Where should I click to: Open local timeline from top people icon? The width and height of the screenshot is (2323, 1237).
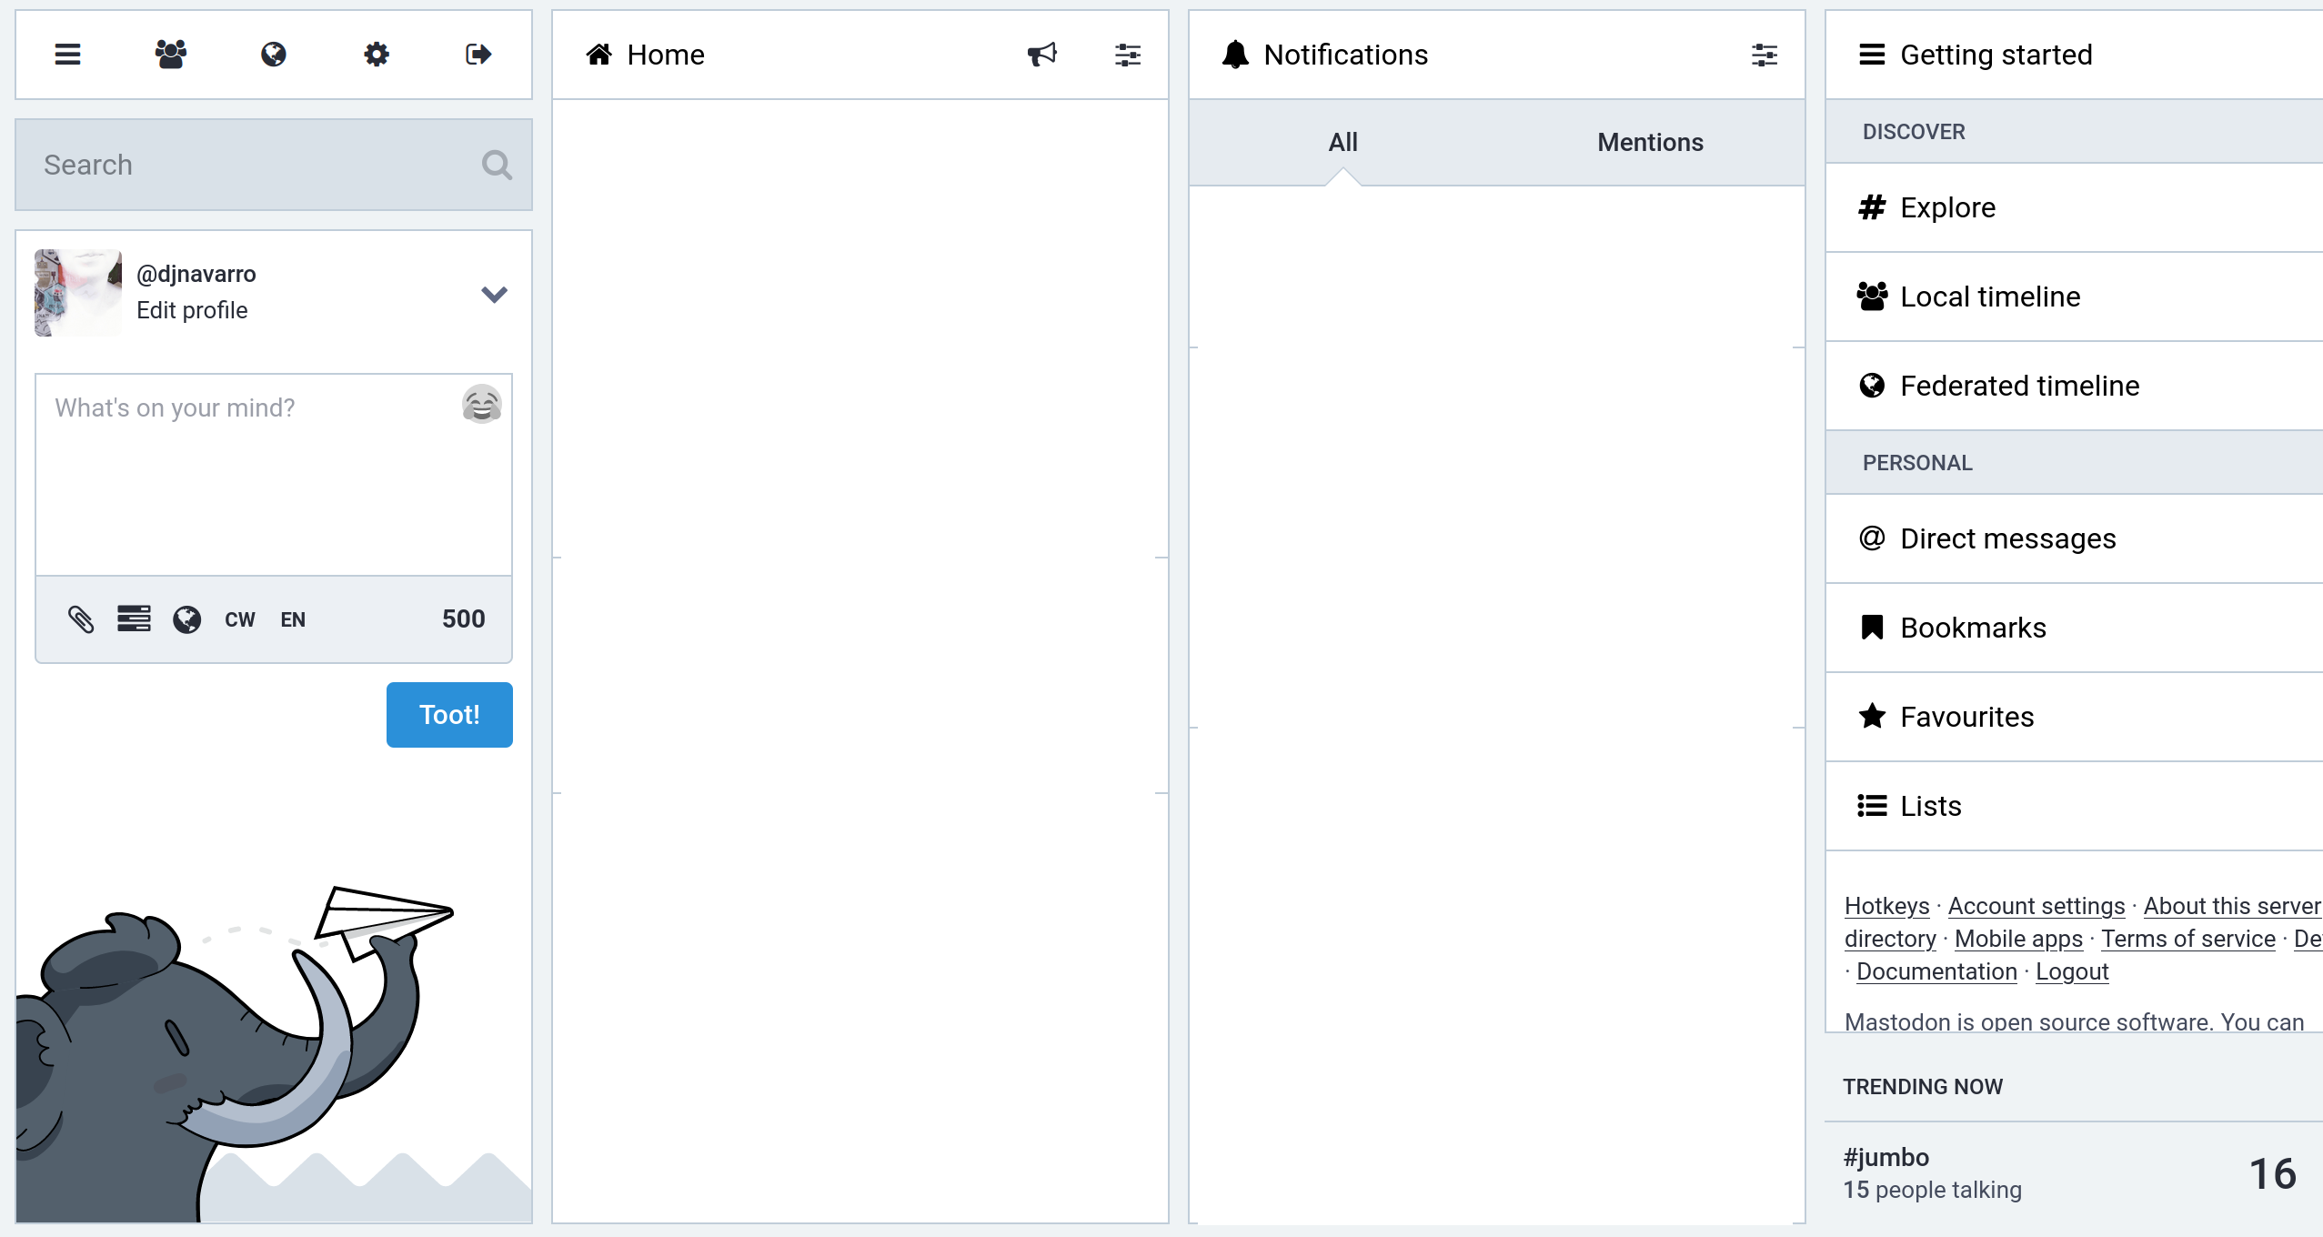[171, 55]
